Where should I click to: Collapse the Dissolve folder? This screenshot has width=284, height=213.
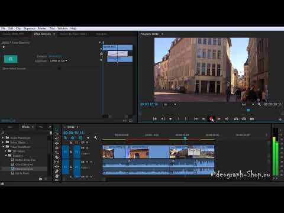[x=6, y=156]
